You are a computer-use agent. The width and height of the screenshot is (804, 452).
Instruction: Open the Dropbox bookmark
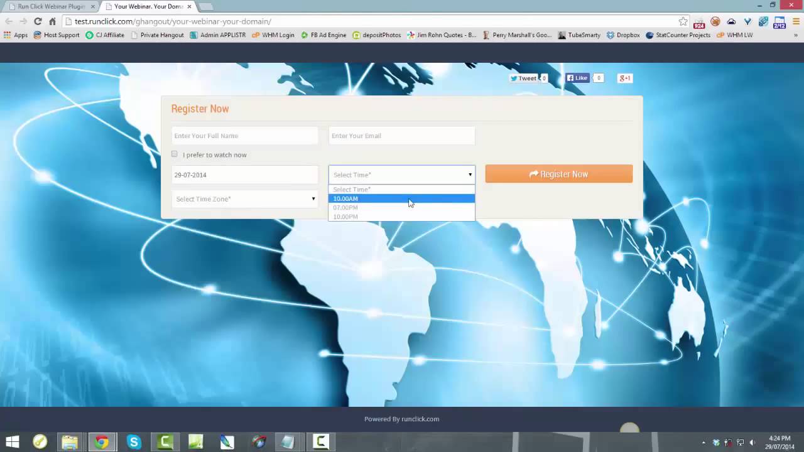pos(623,35)
